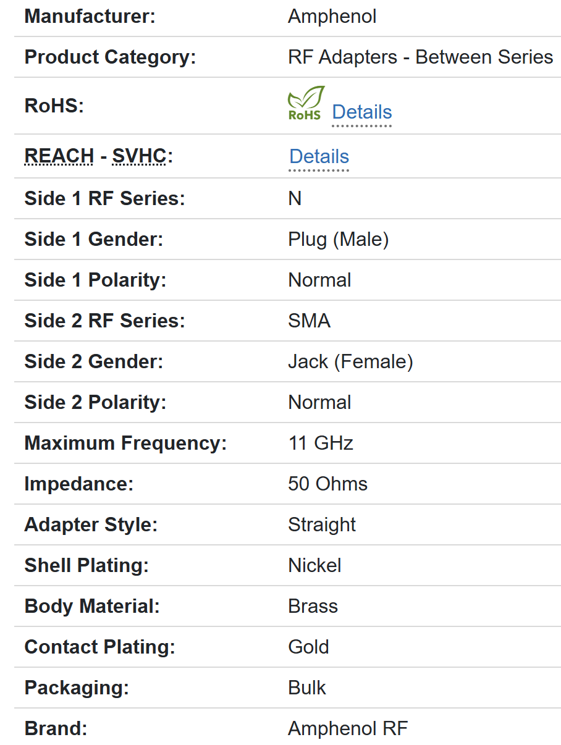Click the Gold contact plating value
This screenshot has height=745, width=561.
(x=308, y=647)
